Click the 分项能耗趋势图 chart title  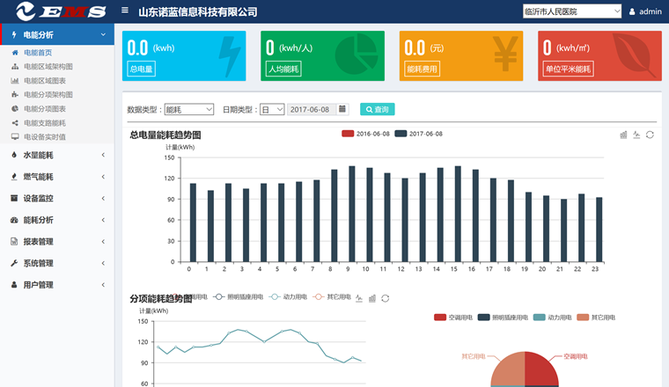[x=161, y=299]
